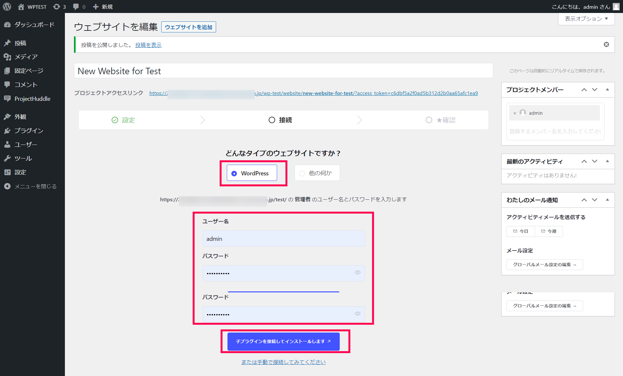Select the 他の何か radio option
The width and height of the screenshot is (623, 376).
click(x=317, y=173)
